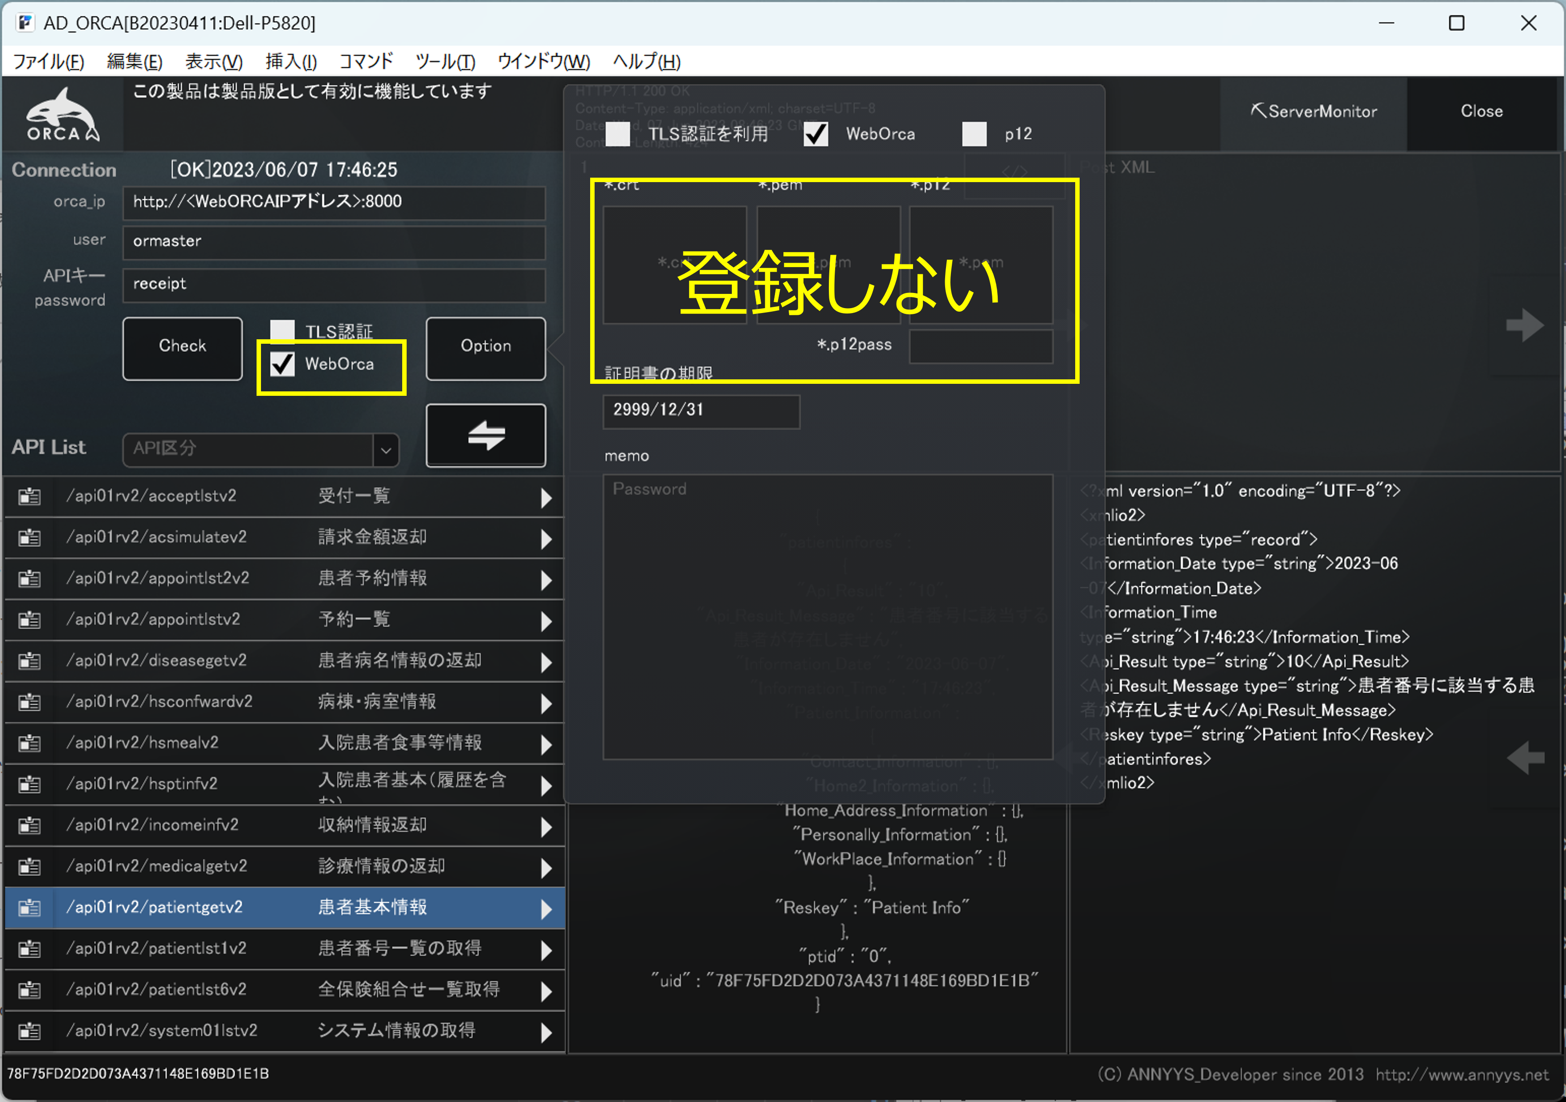
Task: Expand 診療情報の返却 row arrow
Action: (x=546, y=868)
